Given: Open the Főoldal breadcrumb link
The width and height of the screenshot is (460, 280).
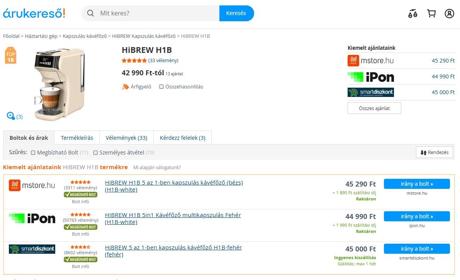Looking at the screenshot, I should point(11,36).
